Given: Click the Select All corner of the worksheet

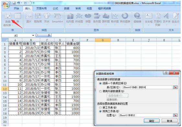Looking at the screenshot, I should (5, 40).
